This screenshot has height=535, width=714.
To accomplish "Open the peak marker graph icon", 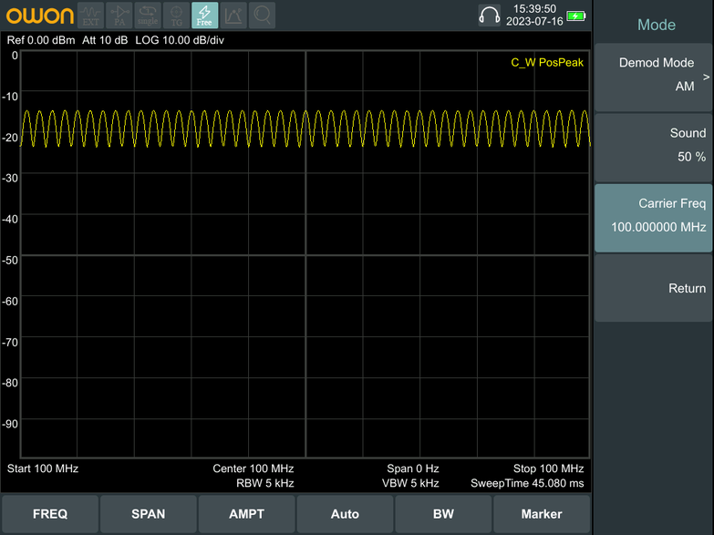I will click(x=233, y=15).
